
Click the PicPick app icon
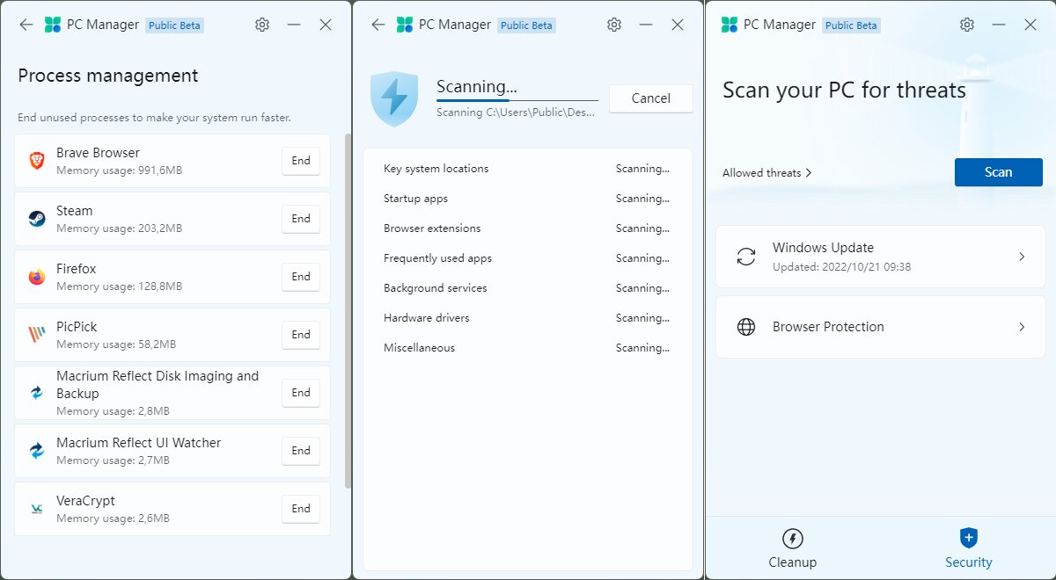(x=37, y=335)
